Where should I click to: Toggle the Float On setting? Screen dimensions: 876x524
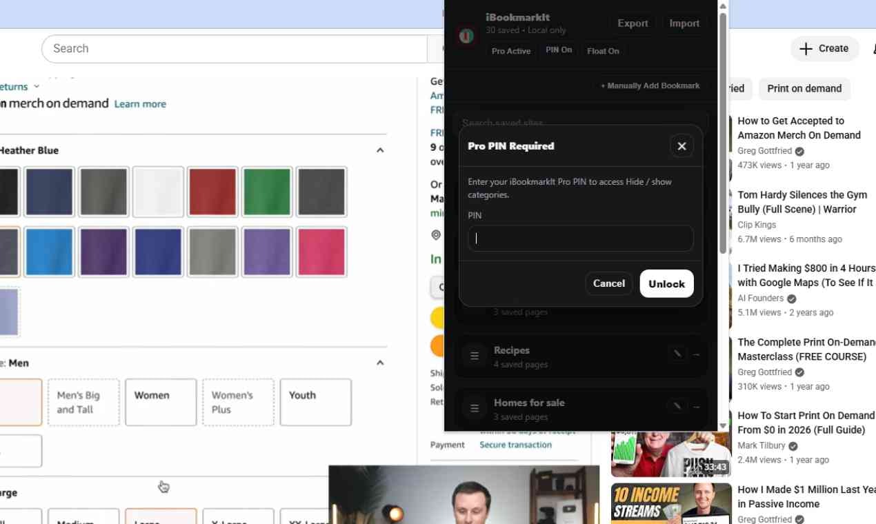[x=603, y=50]
